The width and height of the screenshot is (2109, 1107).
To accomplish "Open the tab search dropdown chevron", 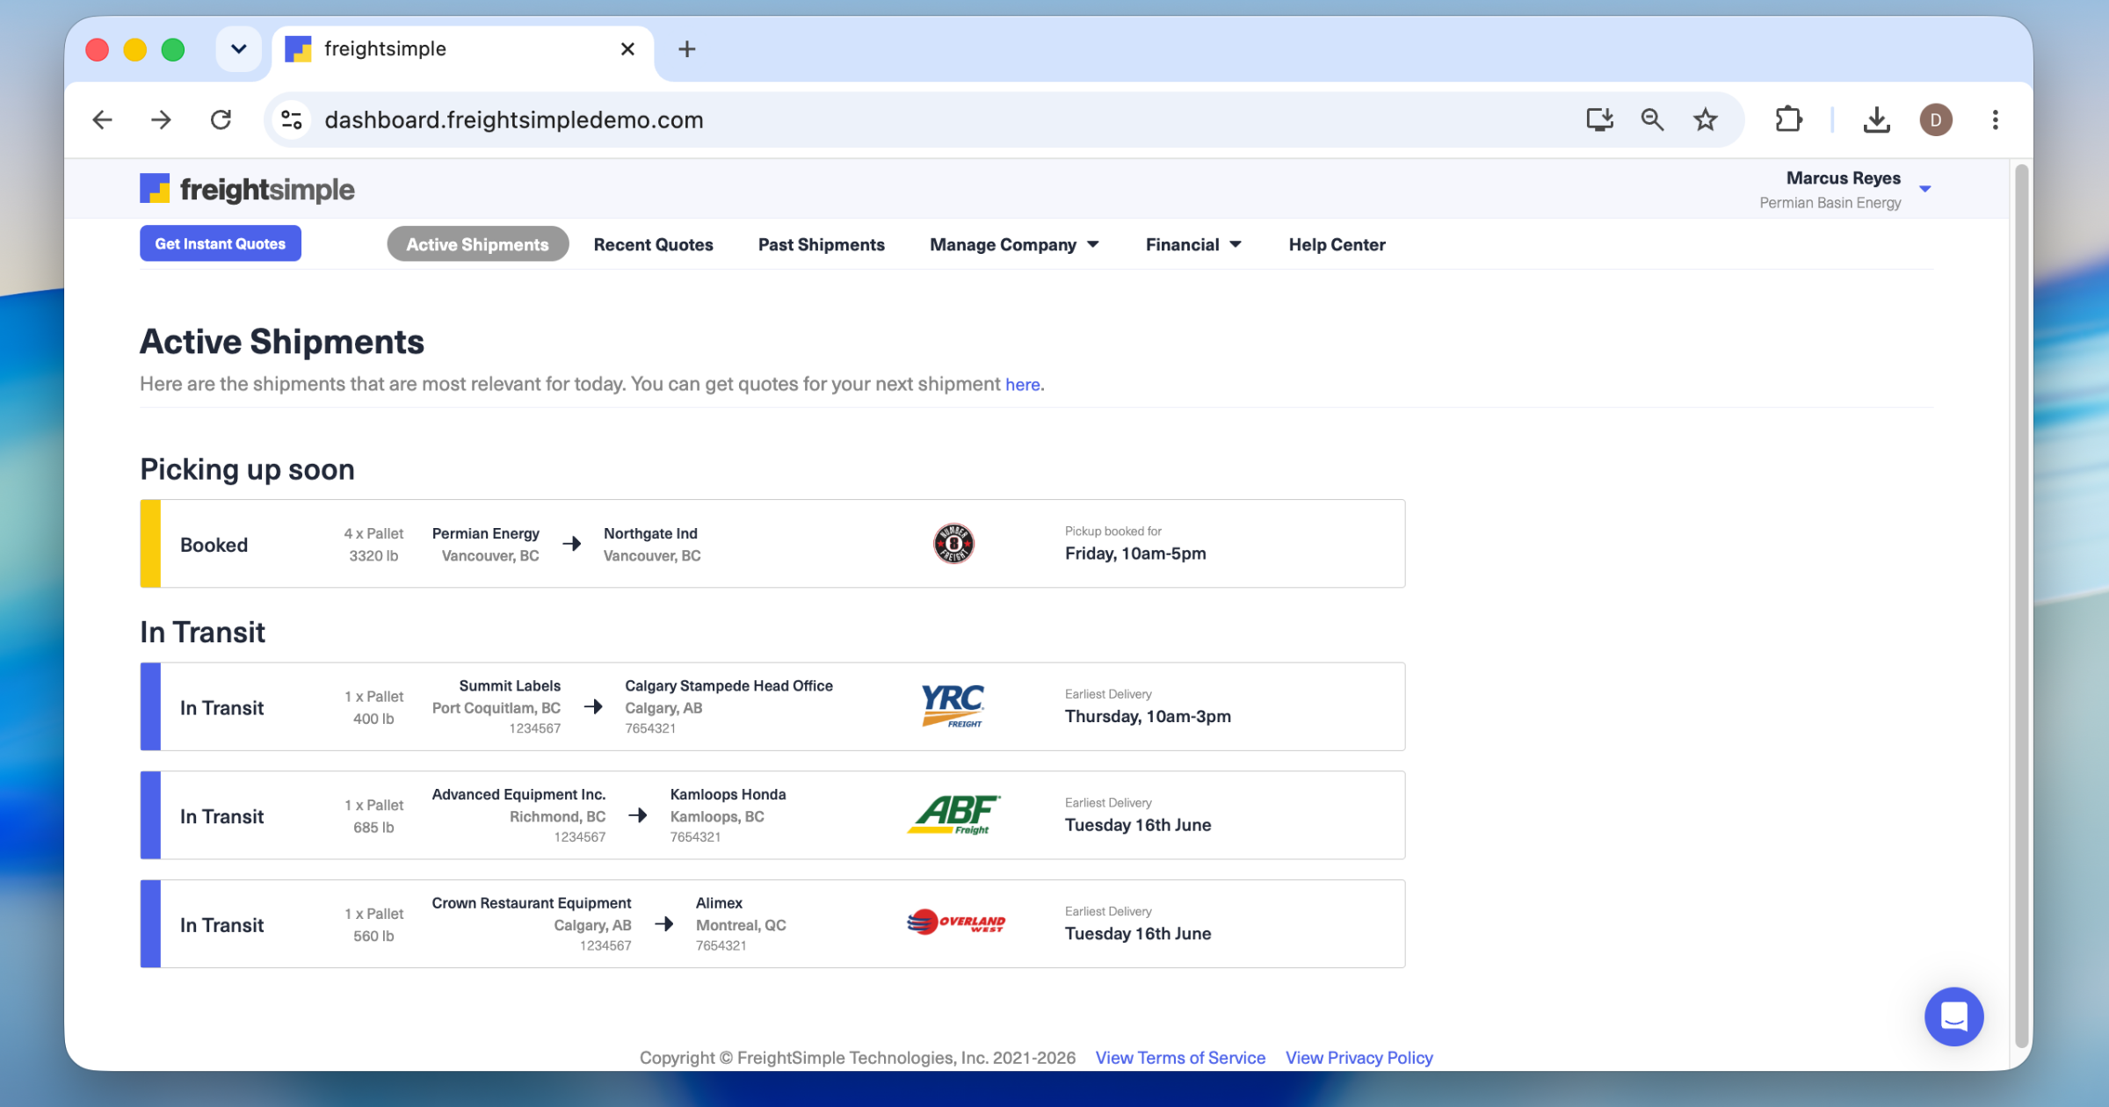I will [238, 49].
